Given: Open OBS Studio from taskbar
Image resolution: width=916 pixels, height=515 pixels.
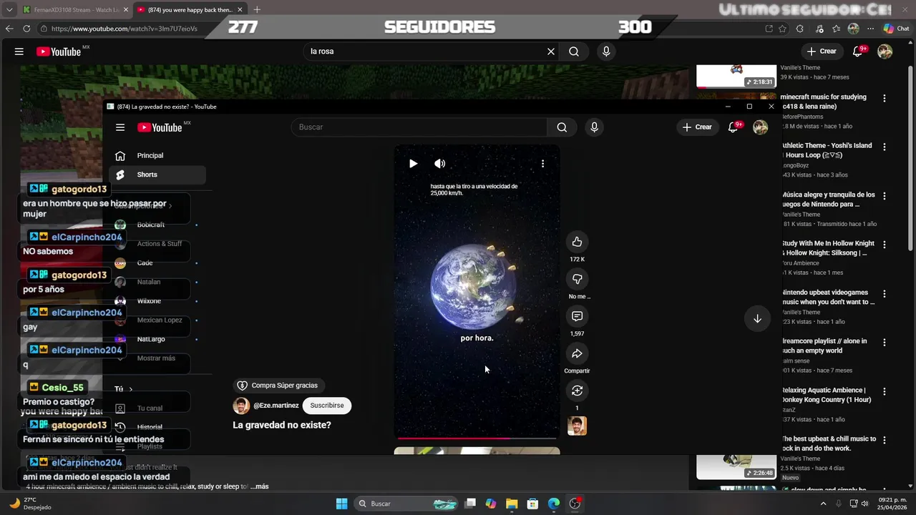Looking at the screenshot, I should (x=575, y=504).
